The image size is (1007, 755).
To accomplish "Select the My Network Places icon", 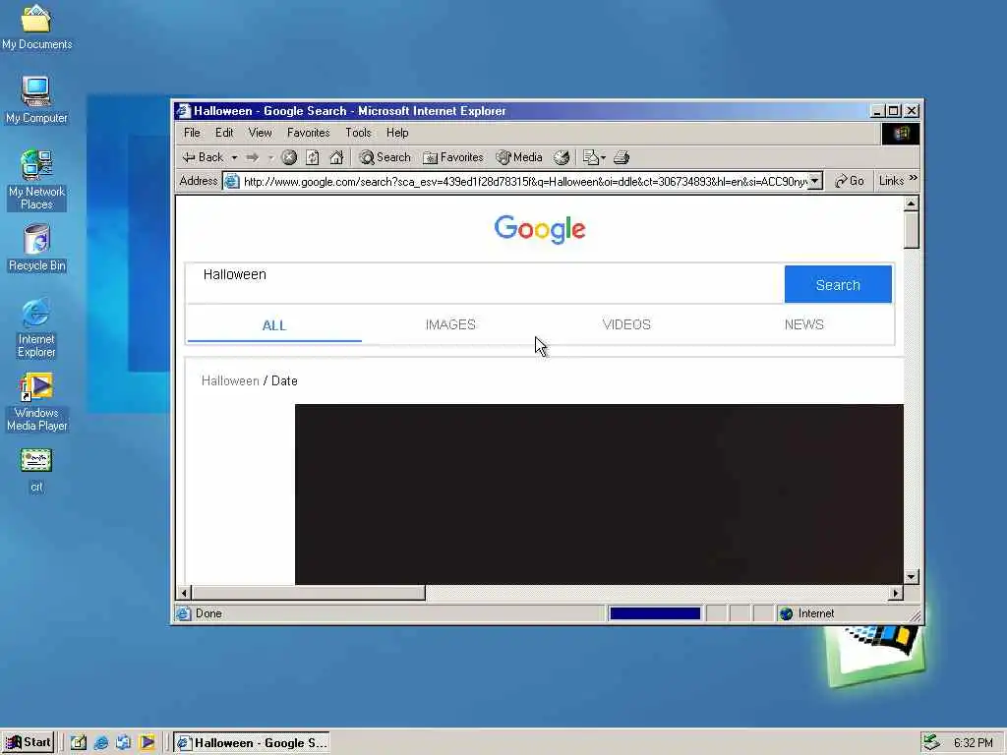I will 36,180.
